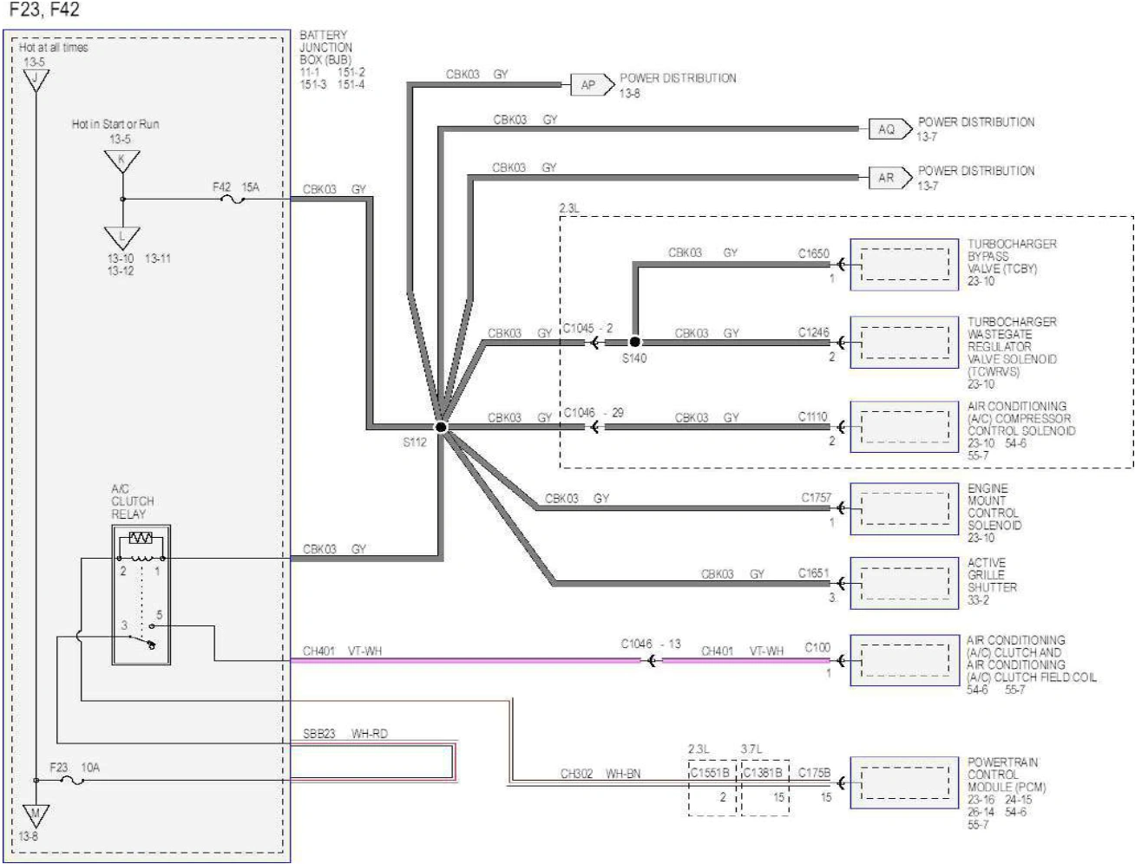This screenshot has height=864, width=1135.
Task: Click "POWER DISTRIBUTION" text beside AP arrow
Action: pos(678,78)
